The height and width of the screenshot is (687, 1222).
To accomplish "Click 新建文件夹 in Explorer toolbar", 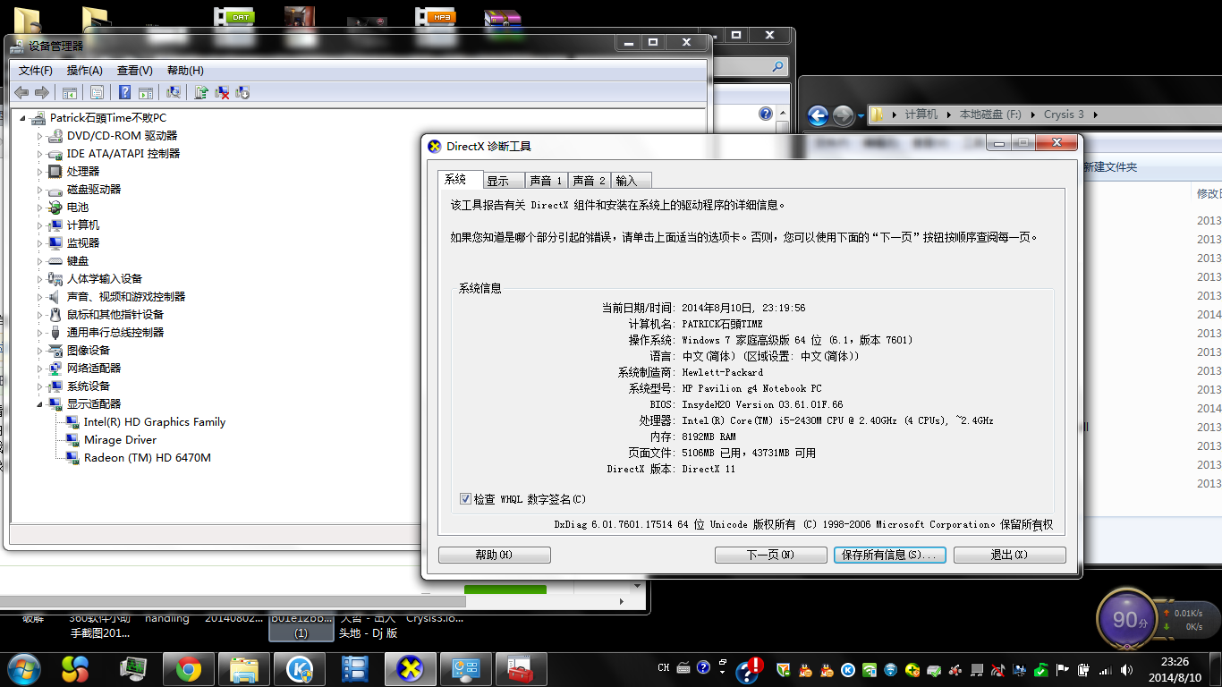I will 1109,167.
